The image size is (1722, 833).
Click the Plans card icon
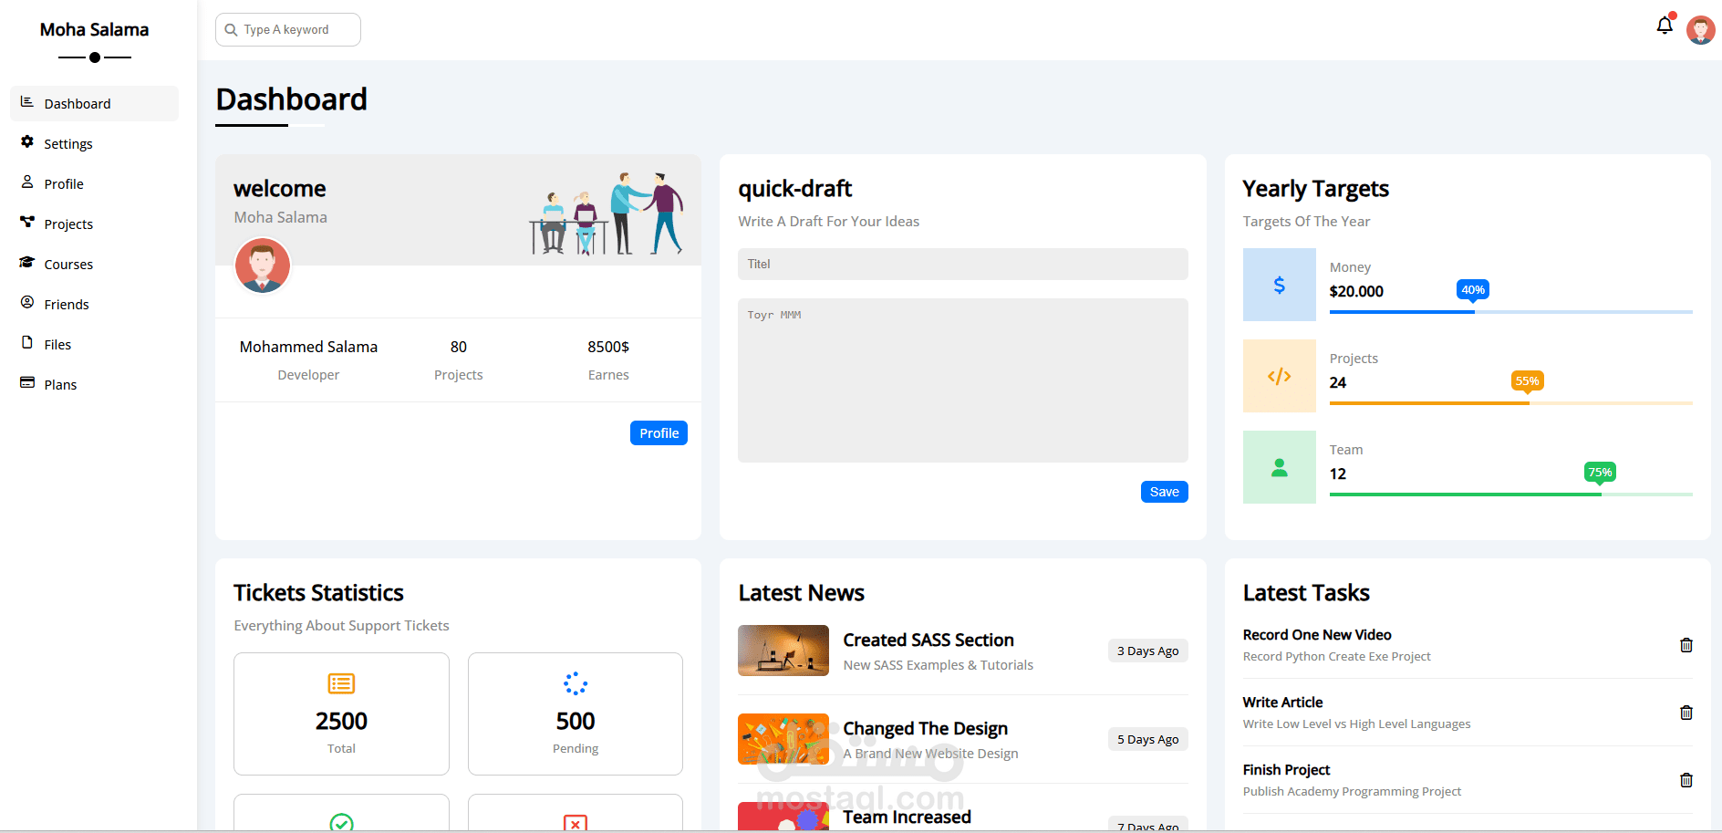27,383
